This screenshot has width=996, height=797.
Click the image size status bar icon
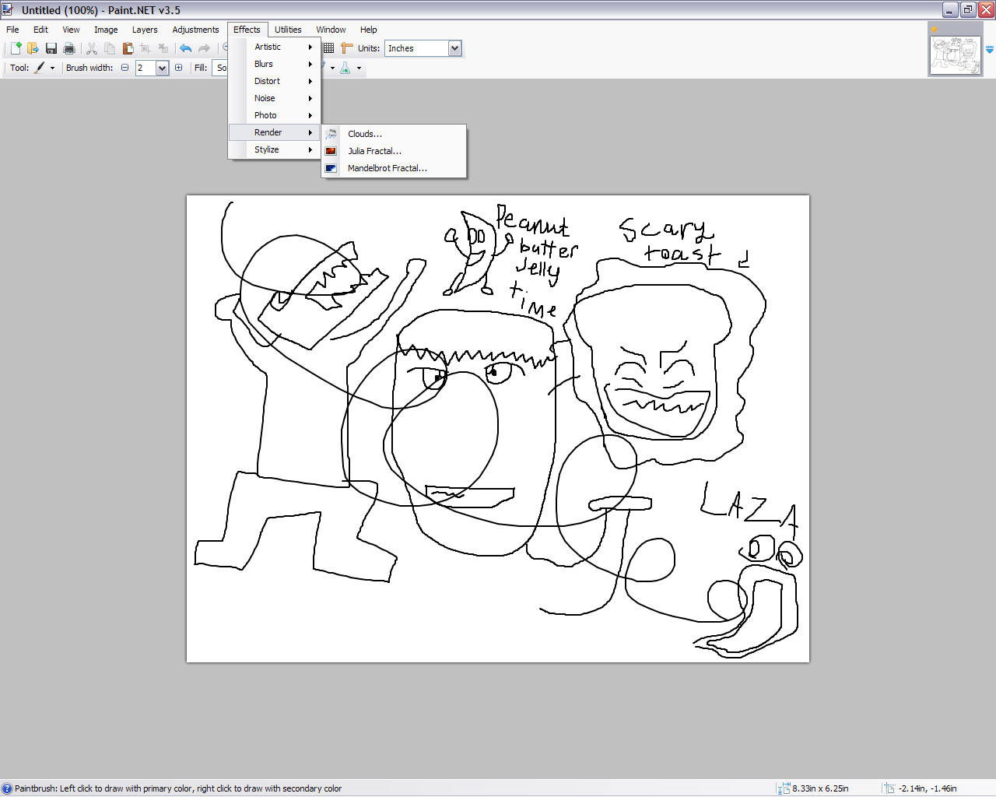pos(783,788)
